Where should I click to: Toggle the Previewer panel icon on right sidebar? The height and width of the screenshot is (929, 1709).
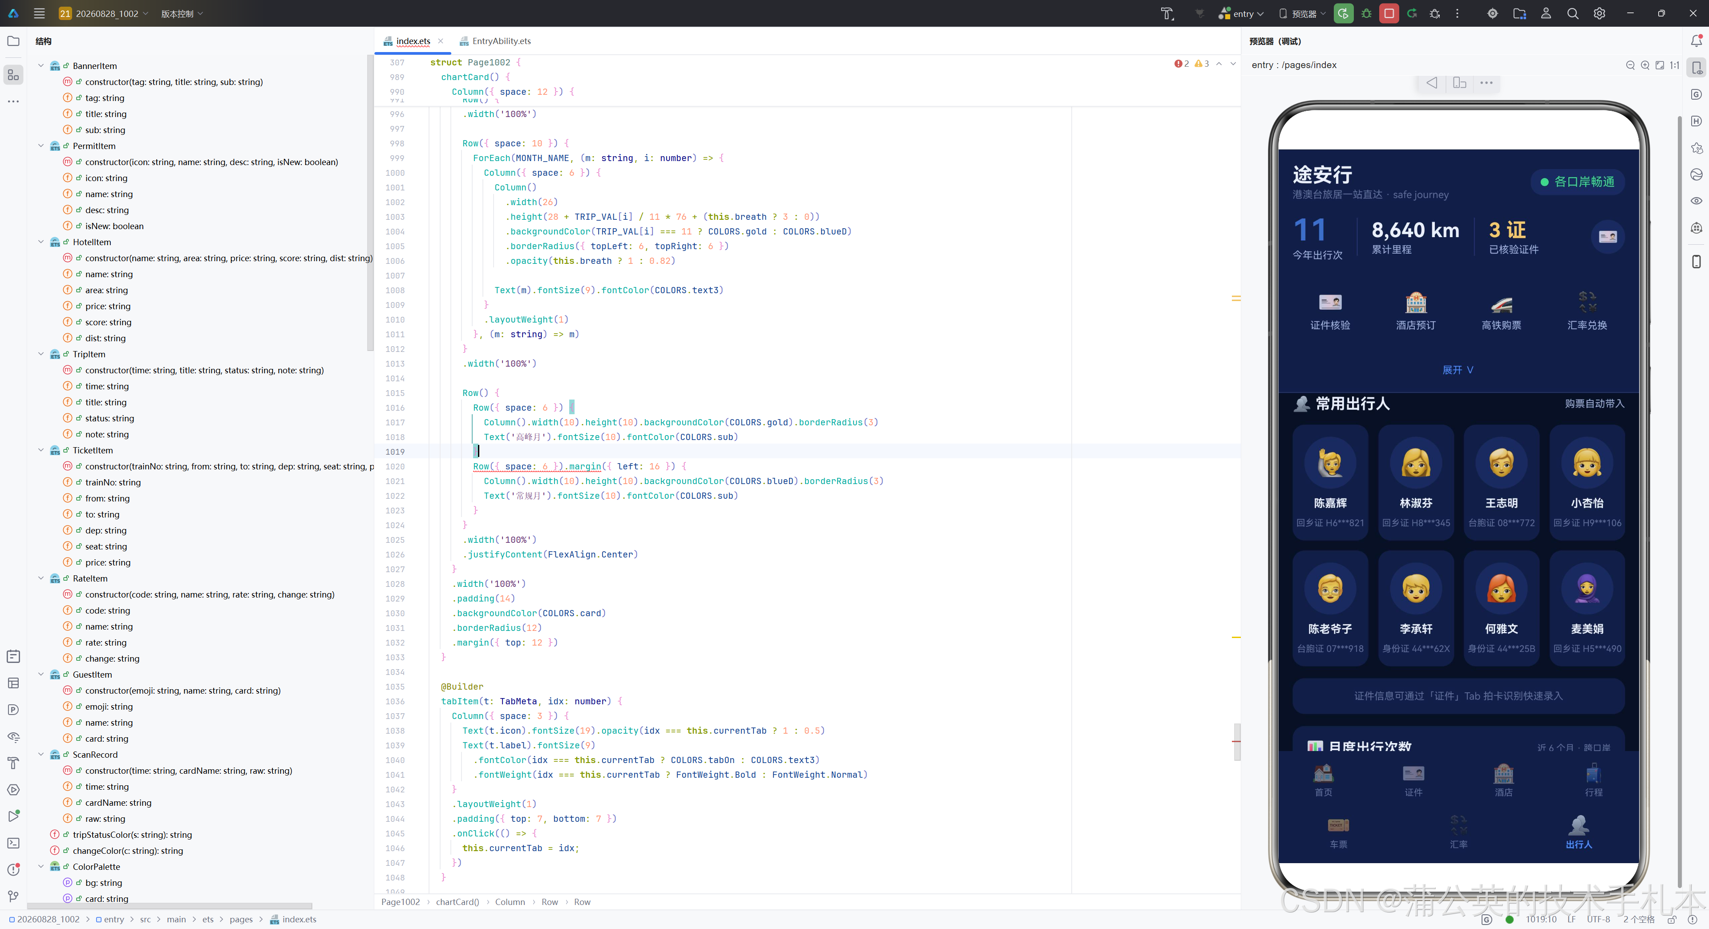[x=1696, y=68]
